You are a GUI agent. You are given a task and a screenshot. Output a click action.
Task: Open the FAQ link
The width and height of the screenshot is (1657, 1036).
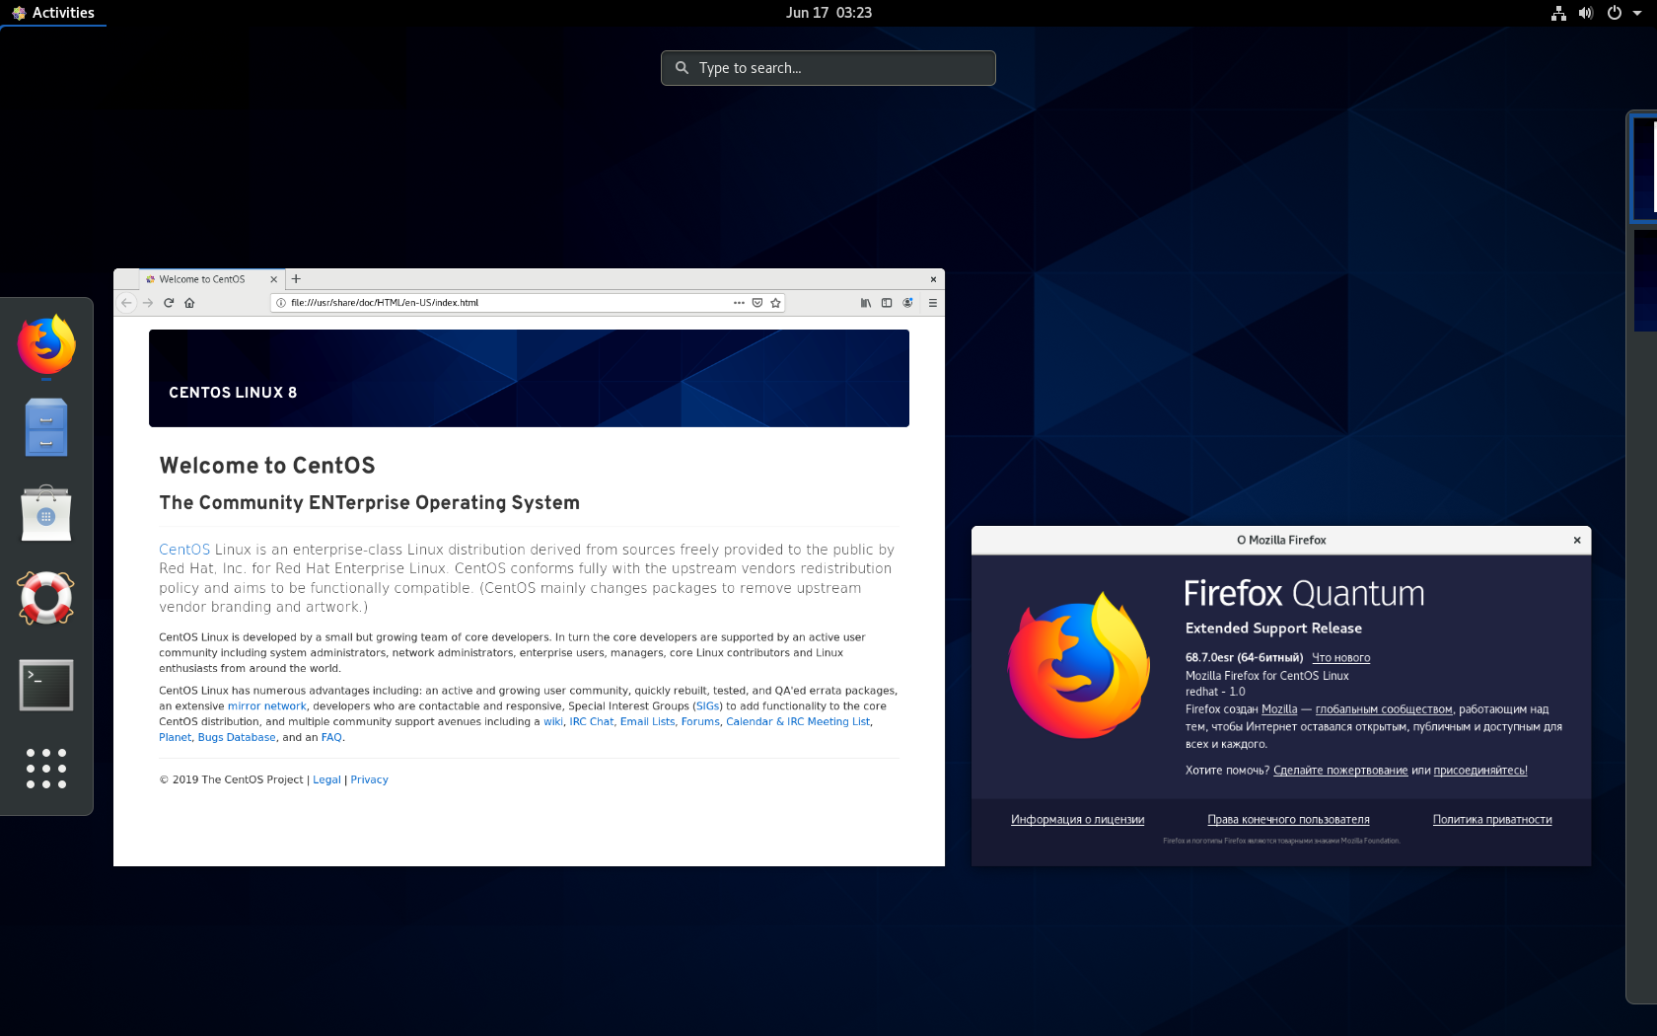point(331,738)
